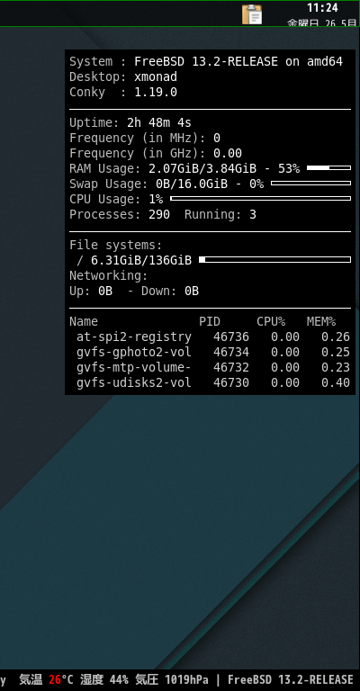
Task: Select the gvfs-gphoto2-vol process row
Action: pyautogui.click(x=213, y=352)
